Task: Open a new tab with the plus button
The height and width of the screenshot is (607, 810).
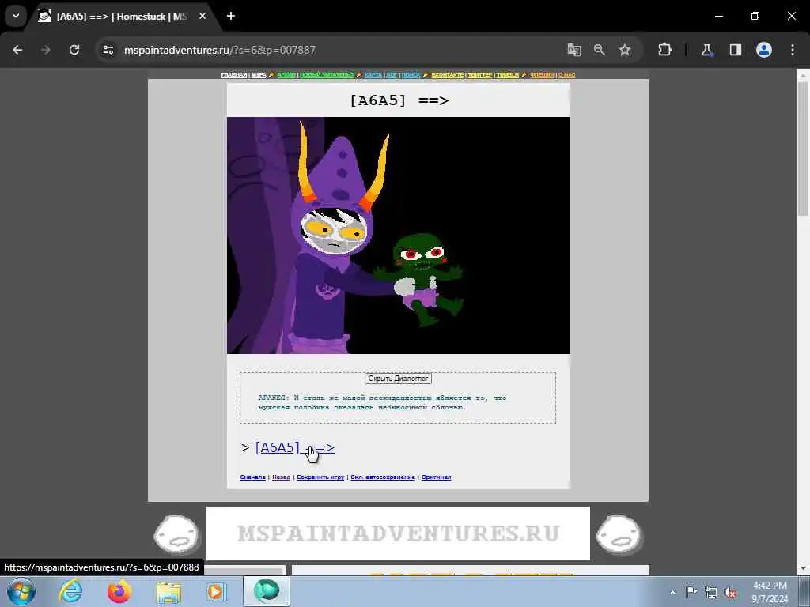Action: click(x=231, y=16)
